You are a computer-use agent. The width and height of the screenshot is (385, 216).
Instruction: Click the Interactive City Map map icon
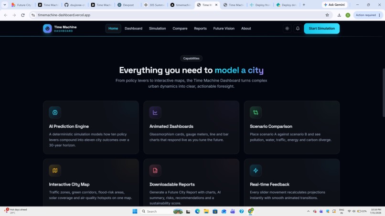point(55,170)
